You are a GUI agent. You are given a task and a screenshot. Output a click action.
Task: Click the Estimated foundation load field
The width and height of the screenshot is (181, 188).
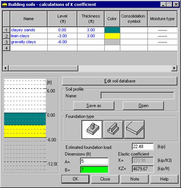pos(143,147)
